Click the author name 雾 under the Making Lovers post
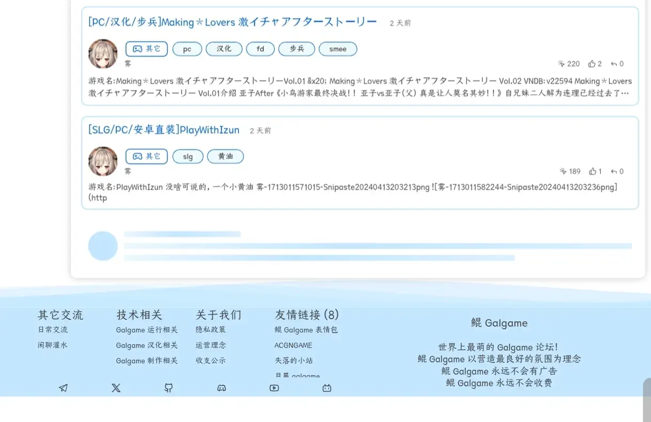The width and height of the screenshot is (651, 422). coord(128,64)
